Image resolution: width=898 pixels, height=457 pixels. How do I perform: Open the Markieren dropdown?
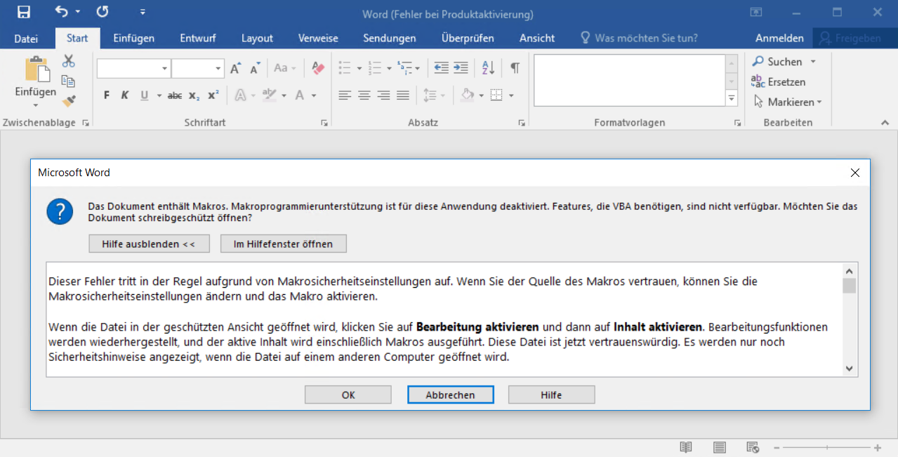[786, 102]
